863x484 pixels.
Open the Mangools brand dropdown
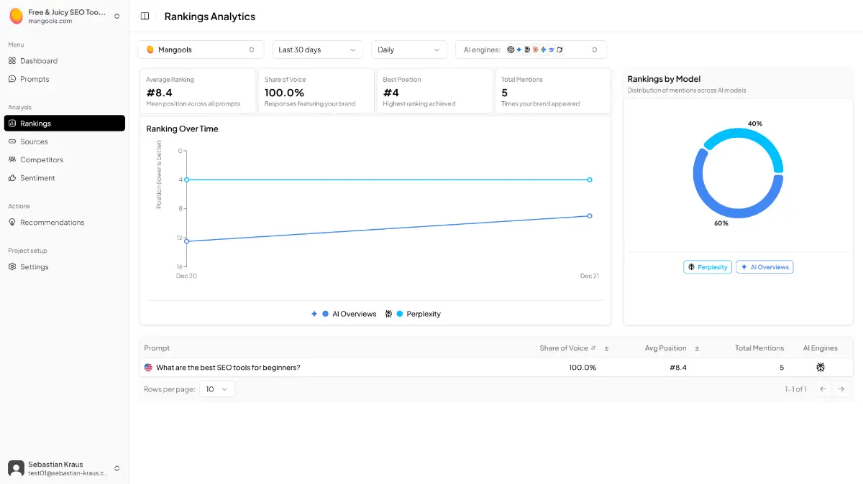(201, 50)
